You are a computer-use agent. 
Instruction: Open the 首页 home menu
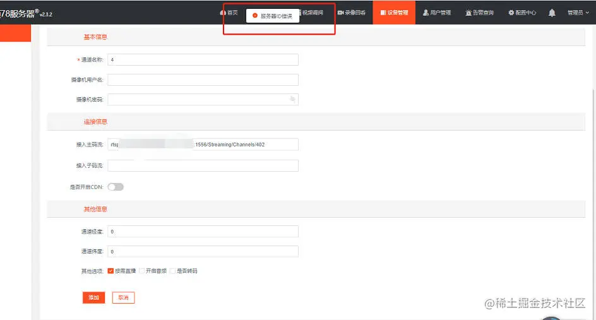click(x=229, y=13)
